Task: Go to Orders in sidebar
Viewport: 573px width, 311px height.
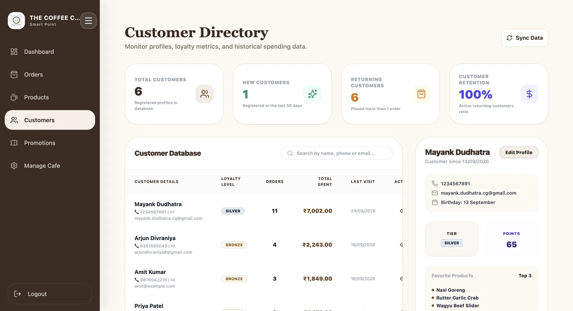Action: (x=50, y=75)
